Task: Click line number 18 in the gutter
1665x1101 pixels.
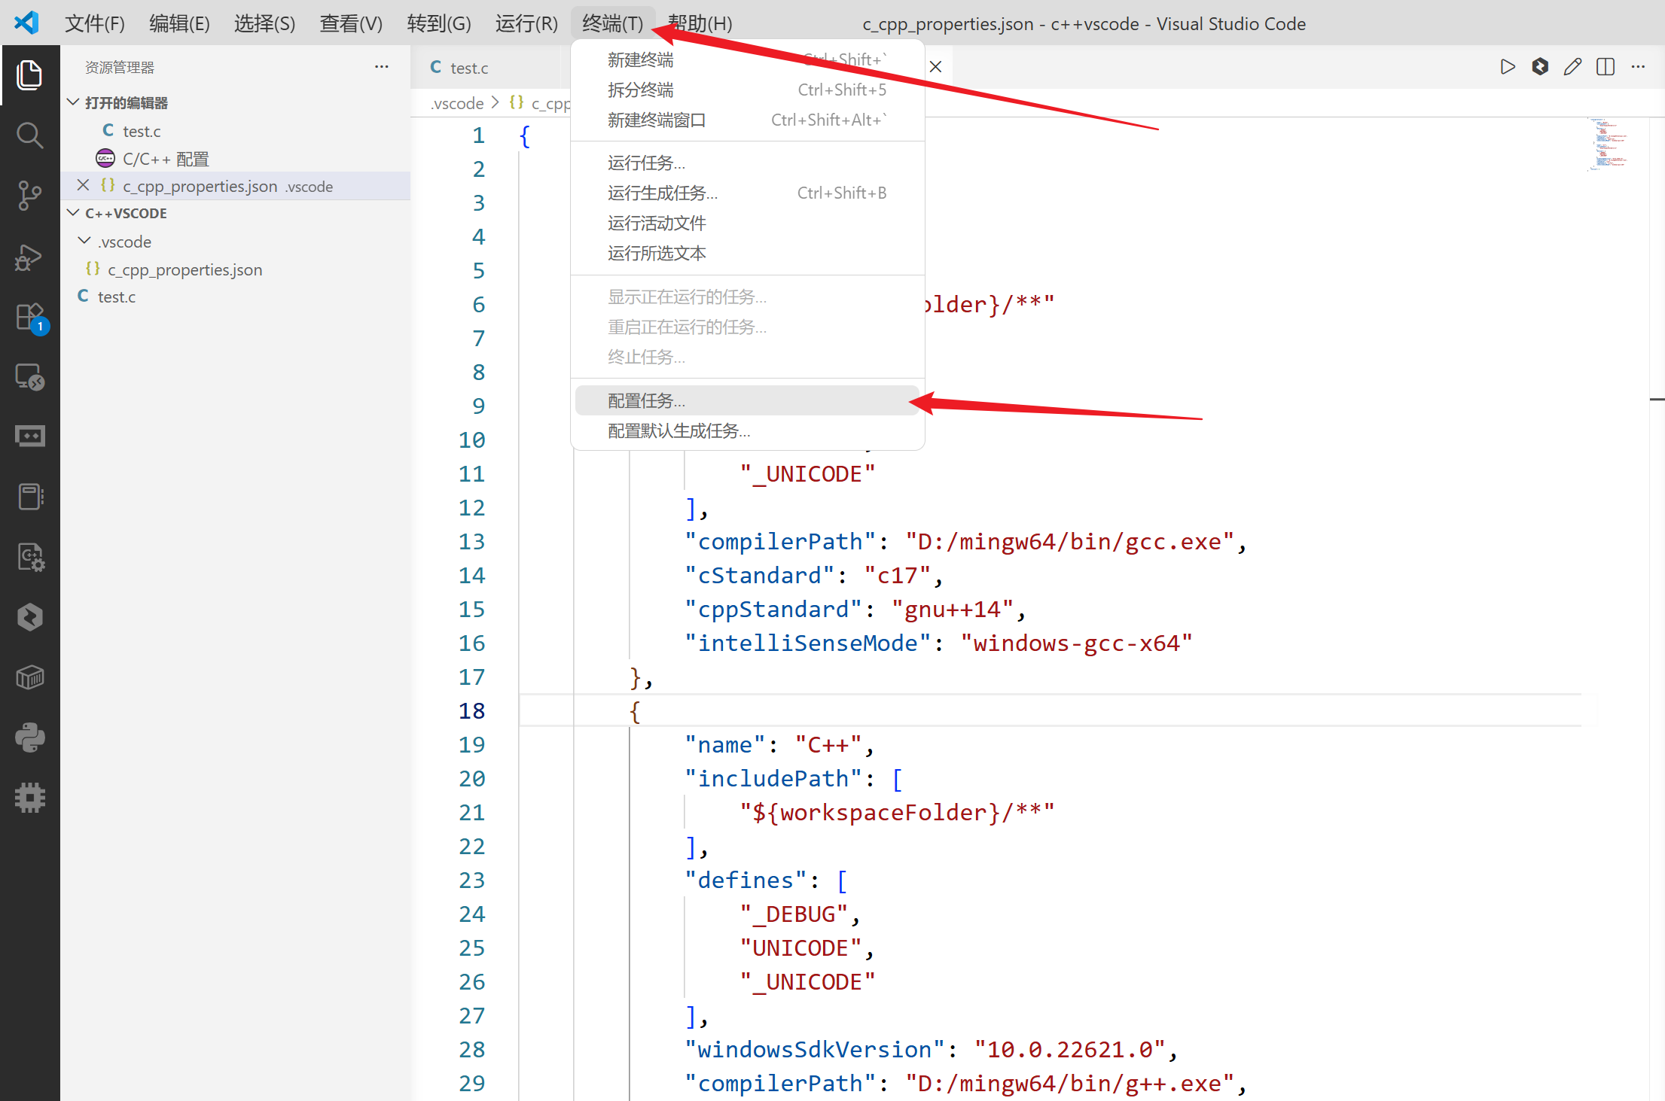Action: click(472, 710)
